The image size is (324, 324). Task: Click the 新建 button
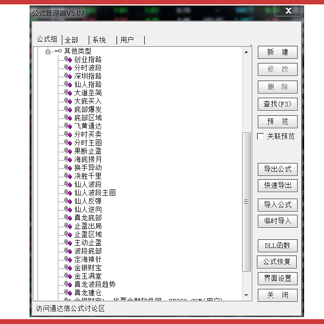tap(277, 52)
